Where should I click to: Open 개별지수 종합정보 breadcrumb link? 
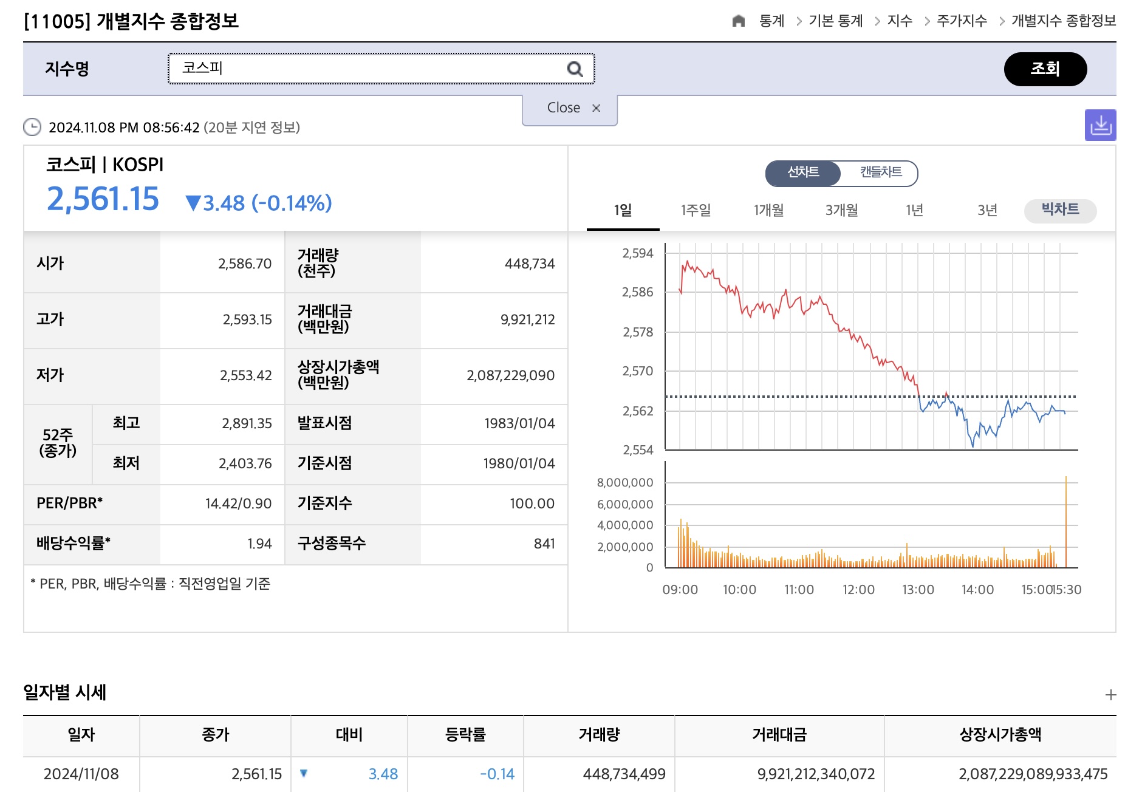[x=1064, y=21]
